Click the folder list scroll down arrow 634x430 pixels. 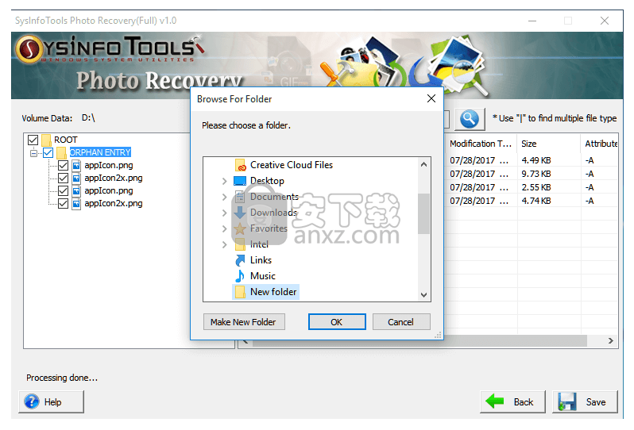[x=423, y=295]
